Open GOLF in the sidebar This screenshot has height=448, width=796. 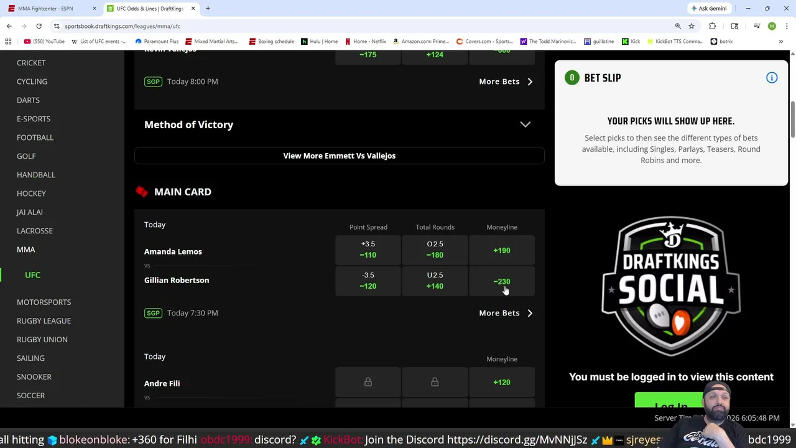click(x=26, y=156)
